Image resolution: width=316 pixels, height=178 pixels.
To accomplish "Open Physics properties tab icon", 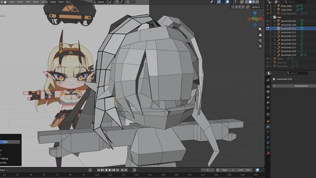I will click(268, 137).
